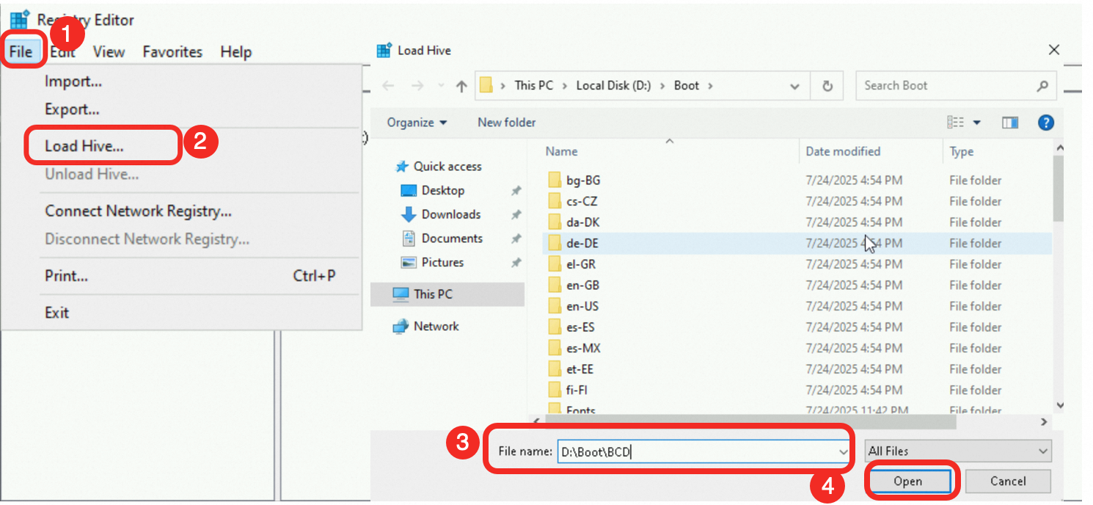Image resolution: width=1093 pixels, height=505 pixels.
Task: Choose Exit from the File menu
Action: [x=56, y=313]
